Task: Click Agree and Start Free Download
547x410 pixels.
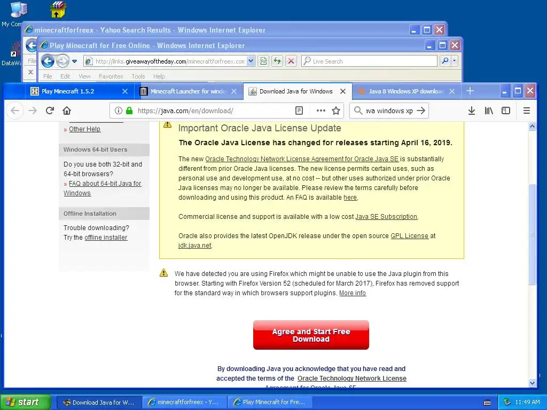Action: pos(311,335)
